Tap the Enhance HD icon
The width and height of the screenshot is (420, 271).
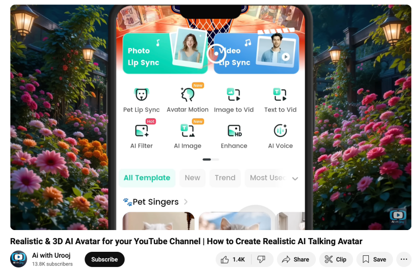coord(234,131)
